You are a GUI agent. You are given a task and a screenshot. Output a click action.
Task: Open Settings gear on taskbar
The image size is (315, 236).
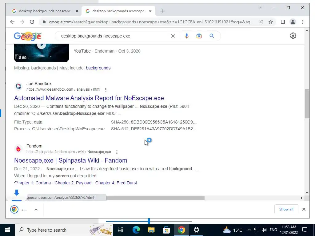(197, 230)
